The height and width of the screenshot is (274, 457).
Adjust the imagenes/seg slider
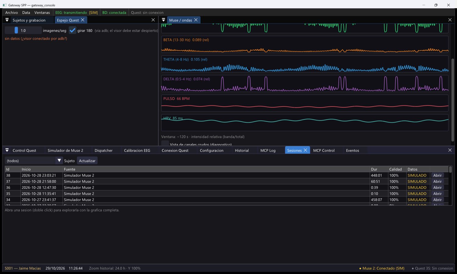click(x=23, y=30)
